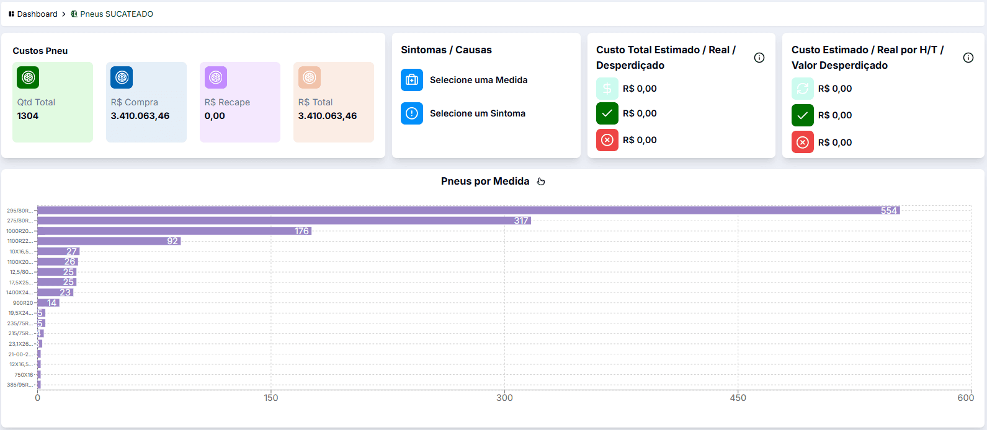Select the R$ Total 3.410.063,46 card
This screenshot has height=430, width=987.
tap(334, 102)
